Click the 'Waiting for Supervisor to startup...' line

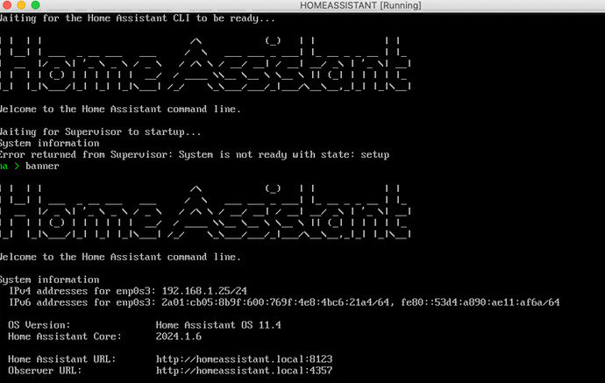[100, 132]
